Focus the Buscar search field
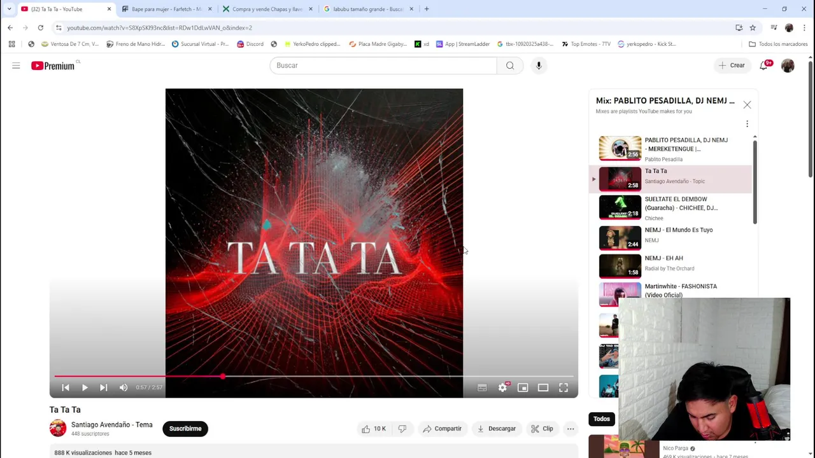The image size is (815, 458). tap(383, 66)
